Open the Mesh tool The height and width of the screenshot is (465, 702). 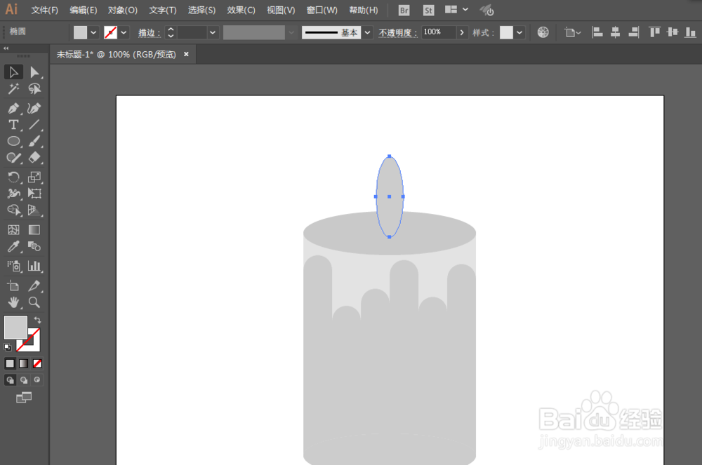click(x=13, y=229)
